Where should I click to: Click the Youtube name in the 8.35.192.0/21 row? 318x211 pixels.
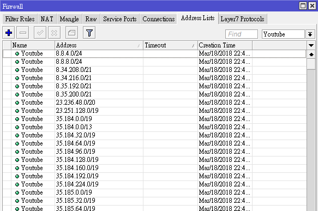point(32,86)
